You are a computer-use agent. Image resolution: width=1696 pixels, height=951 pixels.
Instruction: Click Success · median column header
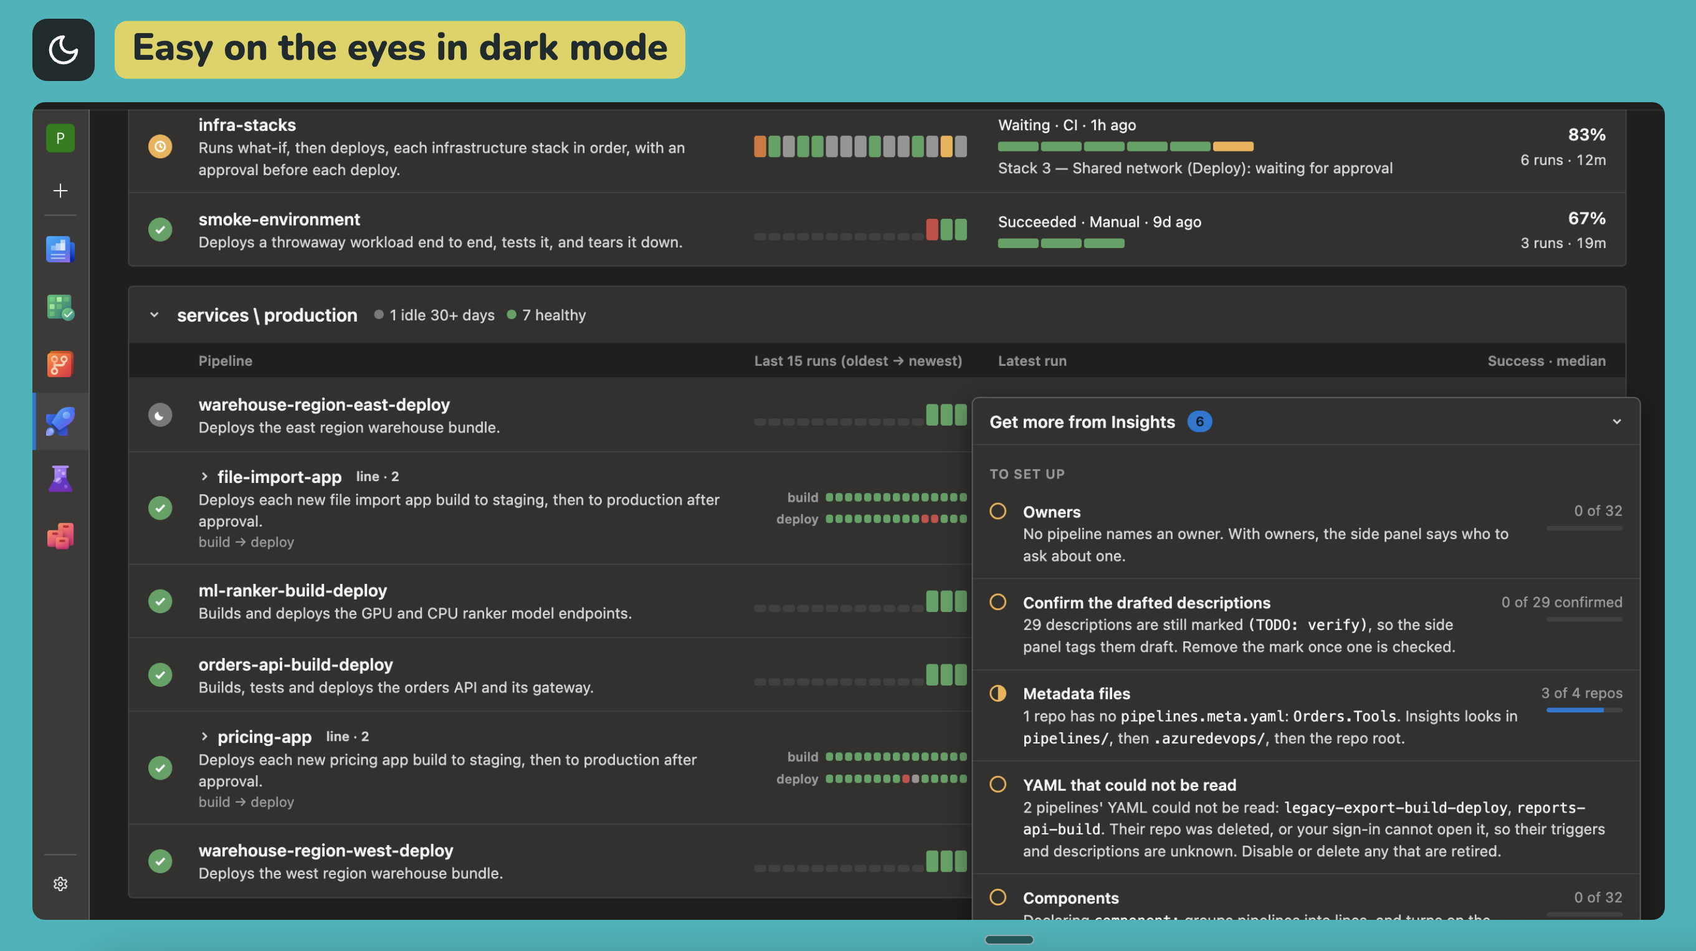[x=1546, y=360]
